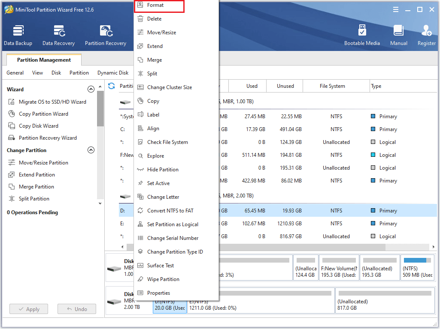This screenshot has width=440, height=329.
Task: Apply pending operations
Action: coord(28,308)
